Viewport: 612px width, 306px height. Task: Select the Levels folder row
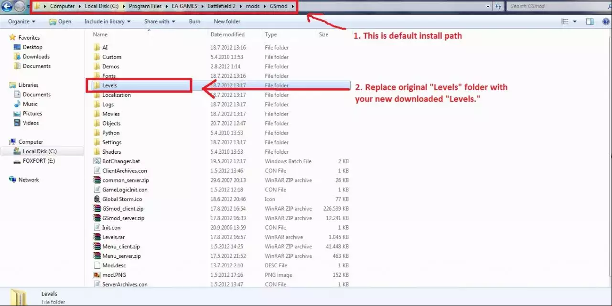[x=221, y=85]
